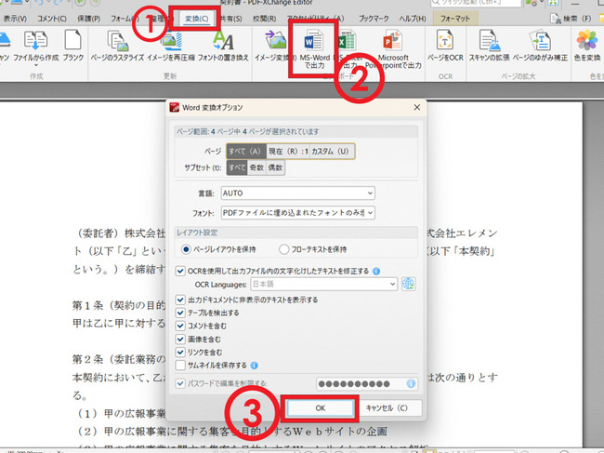This screenshot has height=453, width=604.
Task: Open the 共有(S) tab
Action: click(x=231, y=19)
